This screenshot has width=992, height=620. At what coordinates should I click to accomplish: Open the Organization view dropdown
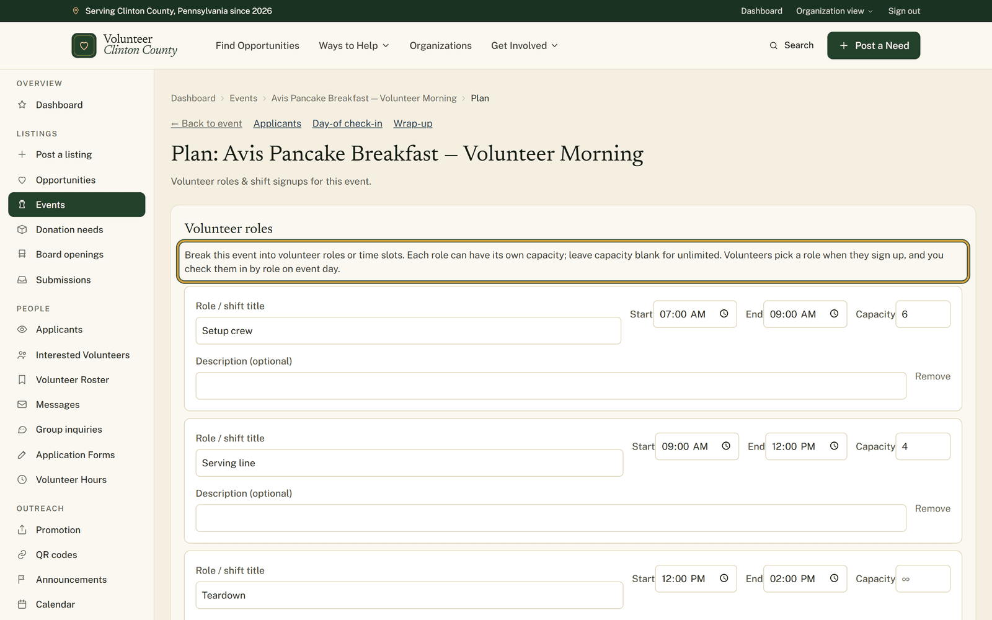[835, 11]
